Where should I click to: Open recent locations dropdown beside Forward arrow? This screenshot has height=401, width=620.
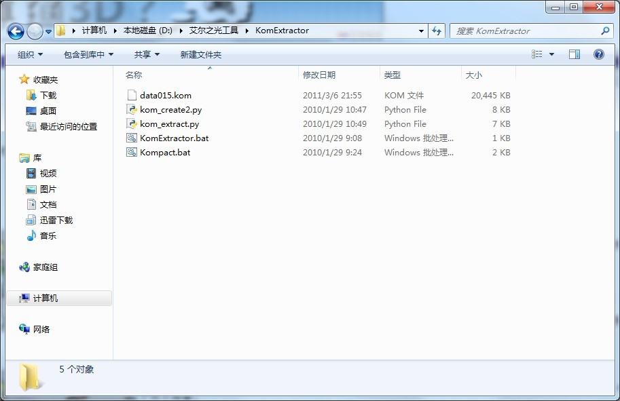(x=48, y=32)
